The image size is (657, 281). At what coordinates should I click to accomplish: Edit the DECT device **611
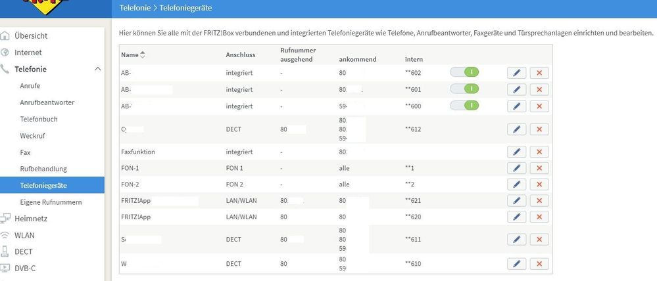[516, 239]
